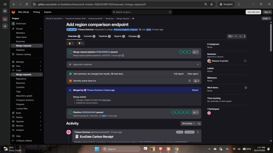Open pipeline #2962840494 link

pos(88,112)
